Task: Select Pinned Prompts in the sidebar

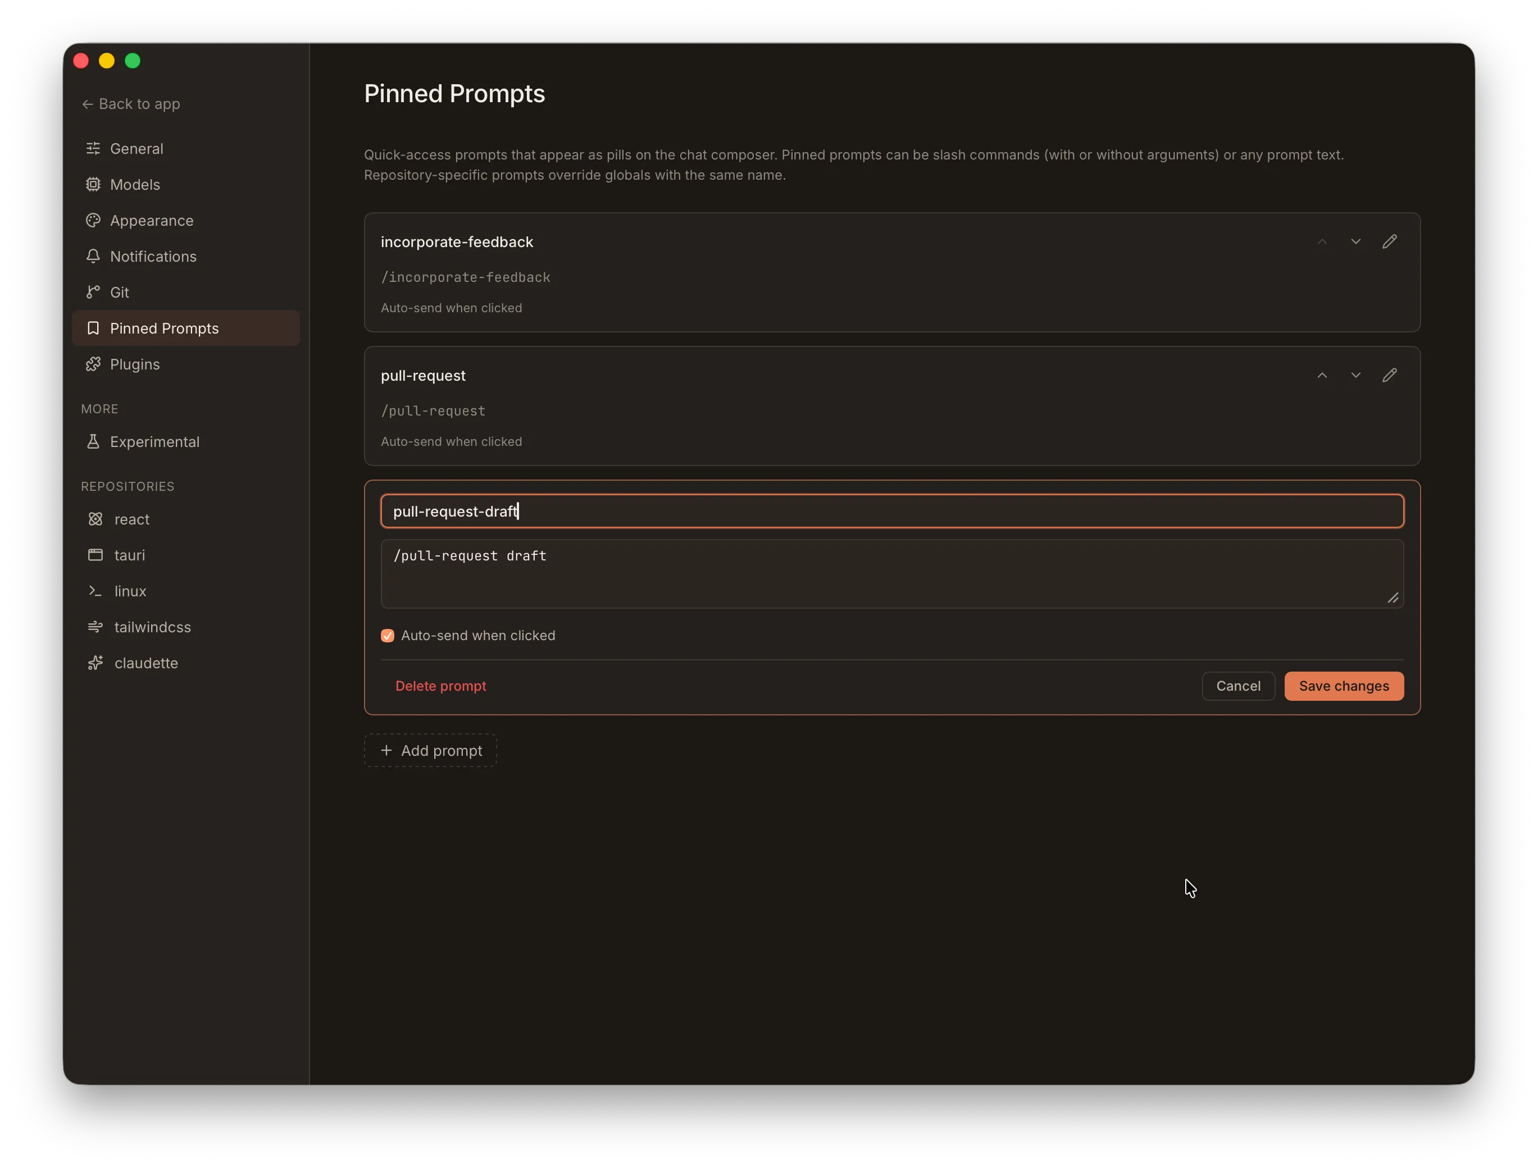Action: (185, 328)
